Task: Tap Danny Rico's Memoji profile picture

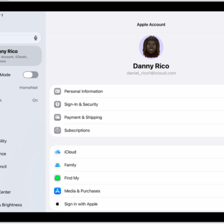Action: point(151,47)
